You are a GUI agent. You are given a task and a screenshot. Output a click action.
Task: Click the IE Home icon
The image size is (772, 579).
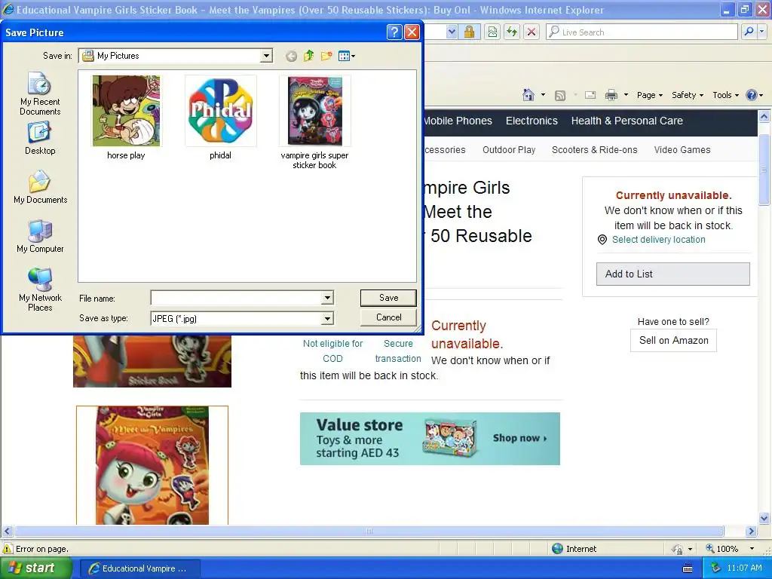click(x=528, y=95)
